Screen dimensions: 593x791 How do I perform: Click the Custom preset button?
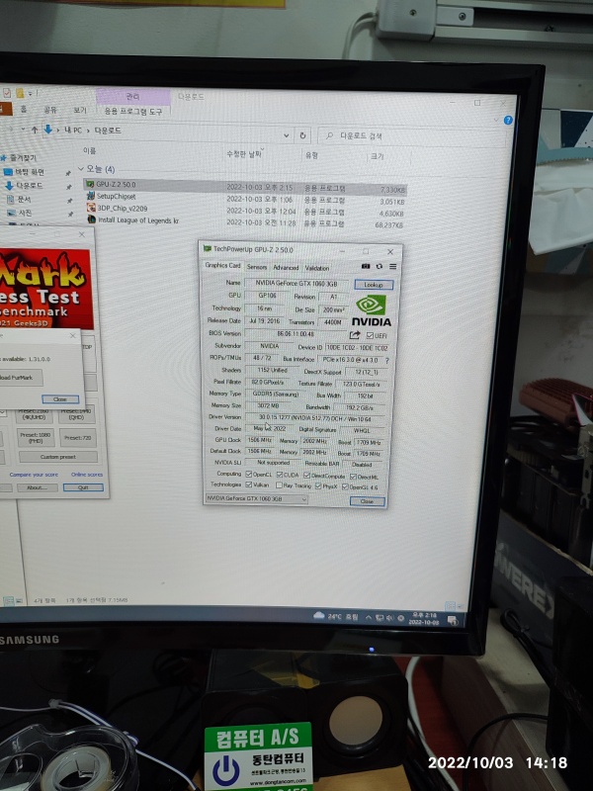tap(58, 457)
